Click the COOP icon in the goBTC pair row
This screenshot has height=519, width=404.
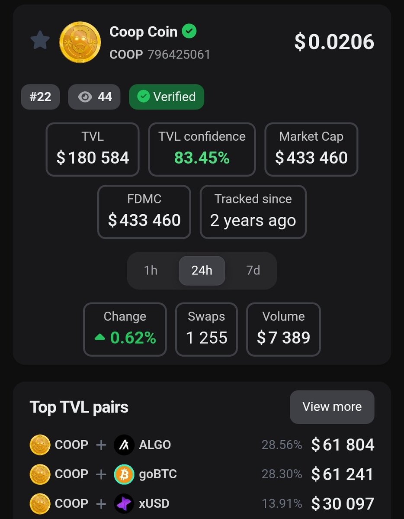coord(40,474)
